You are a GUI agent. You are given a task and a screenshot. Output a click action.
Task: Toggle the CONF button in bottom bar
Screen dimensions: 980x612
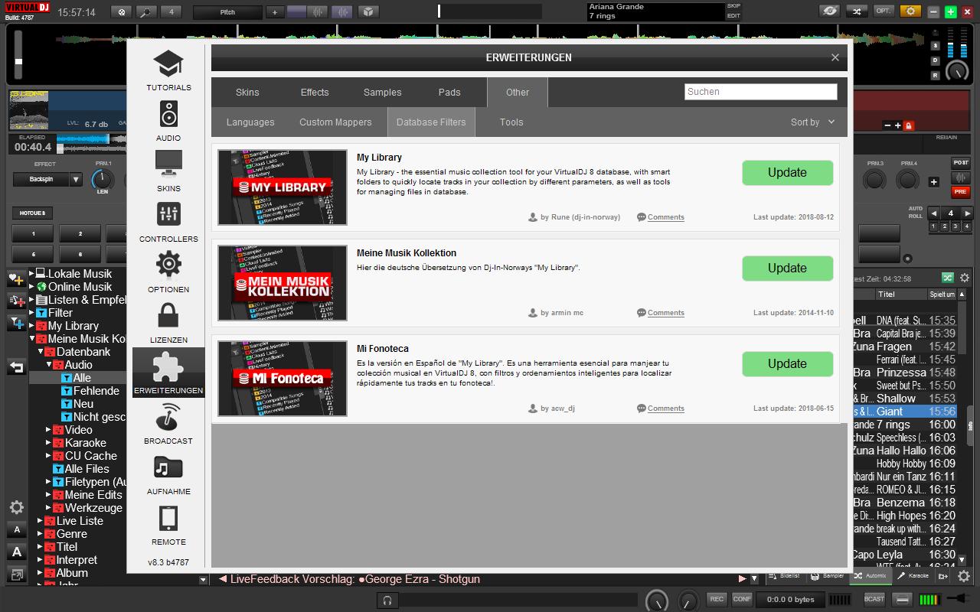coord(742,599)
